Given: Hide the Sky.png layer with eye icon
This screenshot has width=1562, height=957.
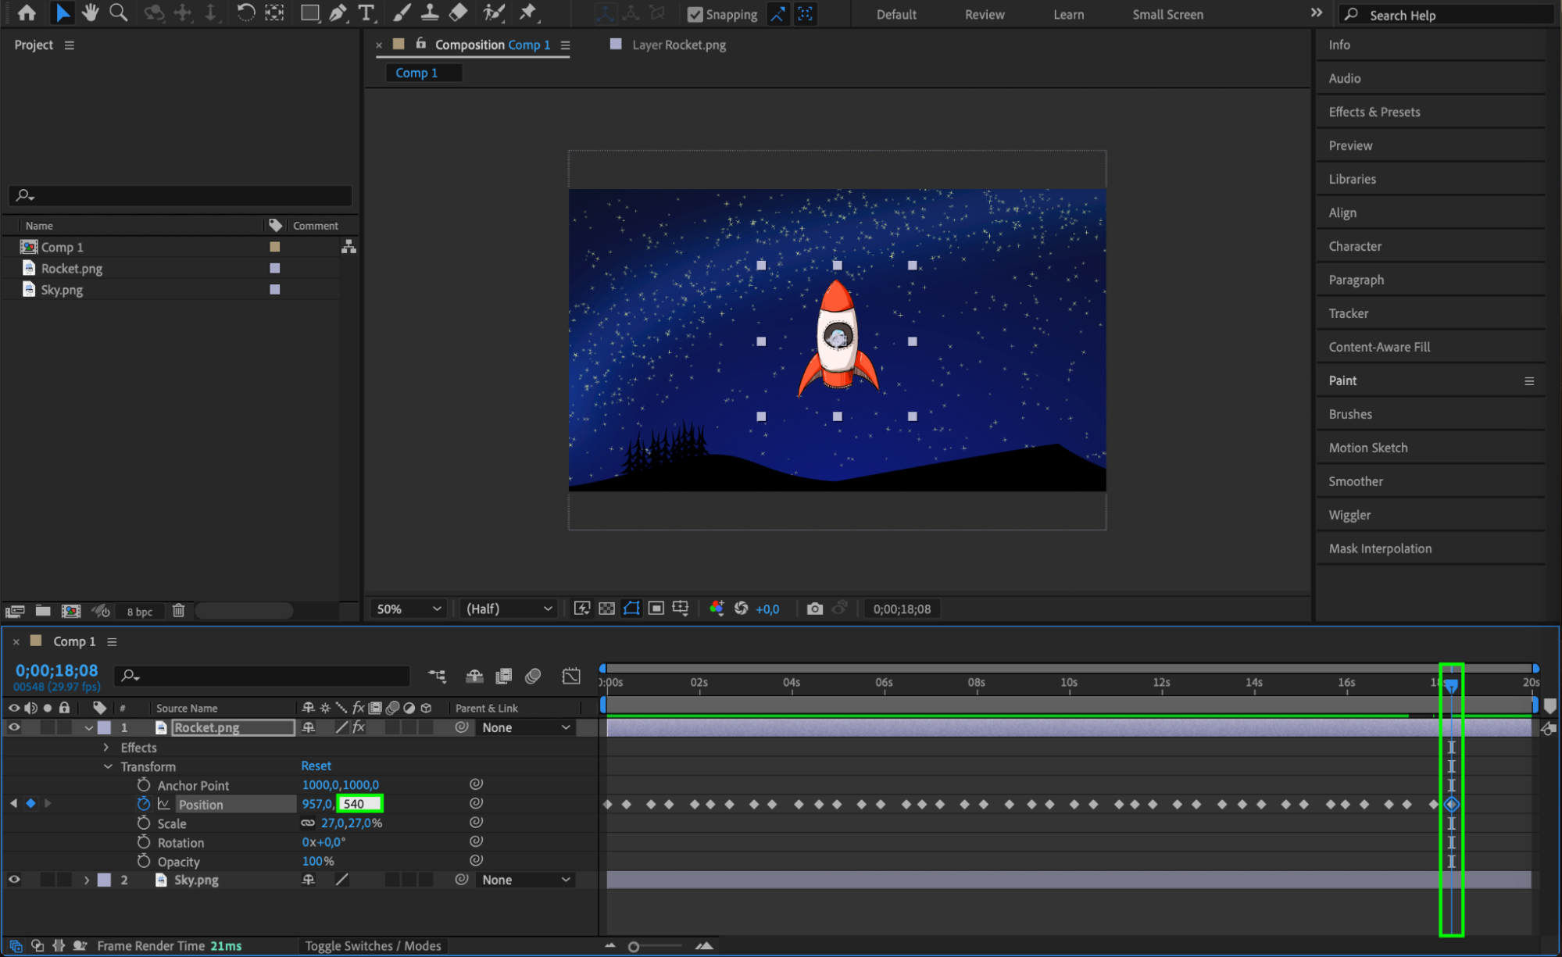Looking at the screenshot, I should tap(14, 880).
